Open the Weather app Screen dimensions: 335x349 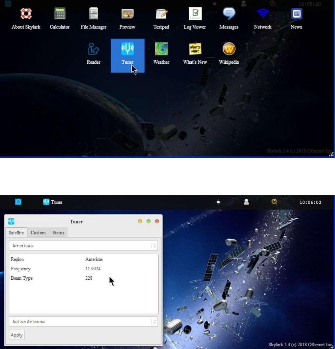point(161,54)
